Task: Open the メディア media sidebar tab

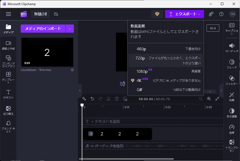Action: pos(8,29)
